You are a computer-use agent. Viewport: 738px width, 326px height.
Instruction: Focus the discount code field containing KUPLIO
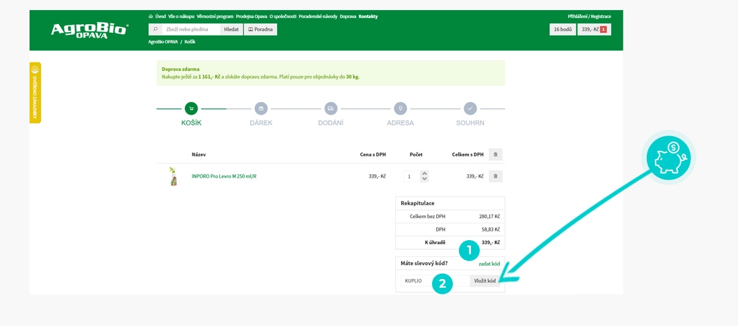(435, 281)
